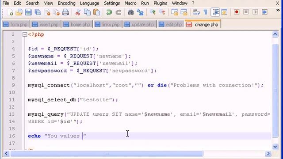Zoom in using the toolbar icon
Viewport: 283px width, 159px height.
pos(153,12)
